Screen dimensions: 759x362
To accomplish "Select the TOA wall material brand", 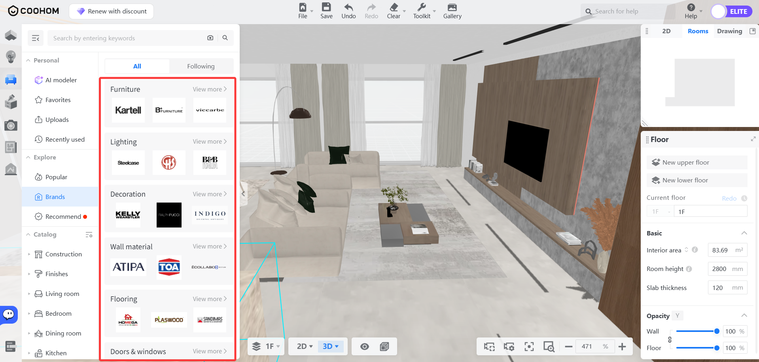I will tap(169, 267).
